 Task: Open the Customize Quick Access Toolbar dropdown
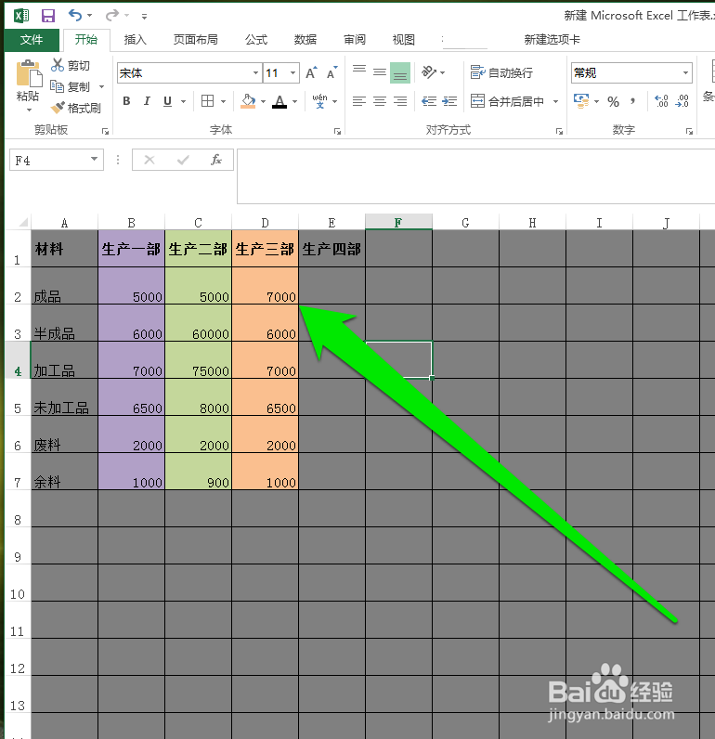pyautogui.click(x=144, y=17)
